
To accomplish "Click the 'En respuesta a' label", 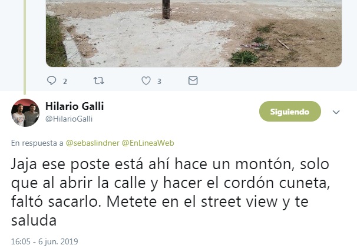I will coord(37,143).
